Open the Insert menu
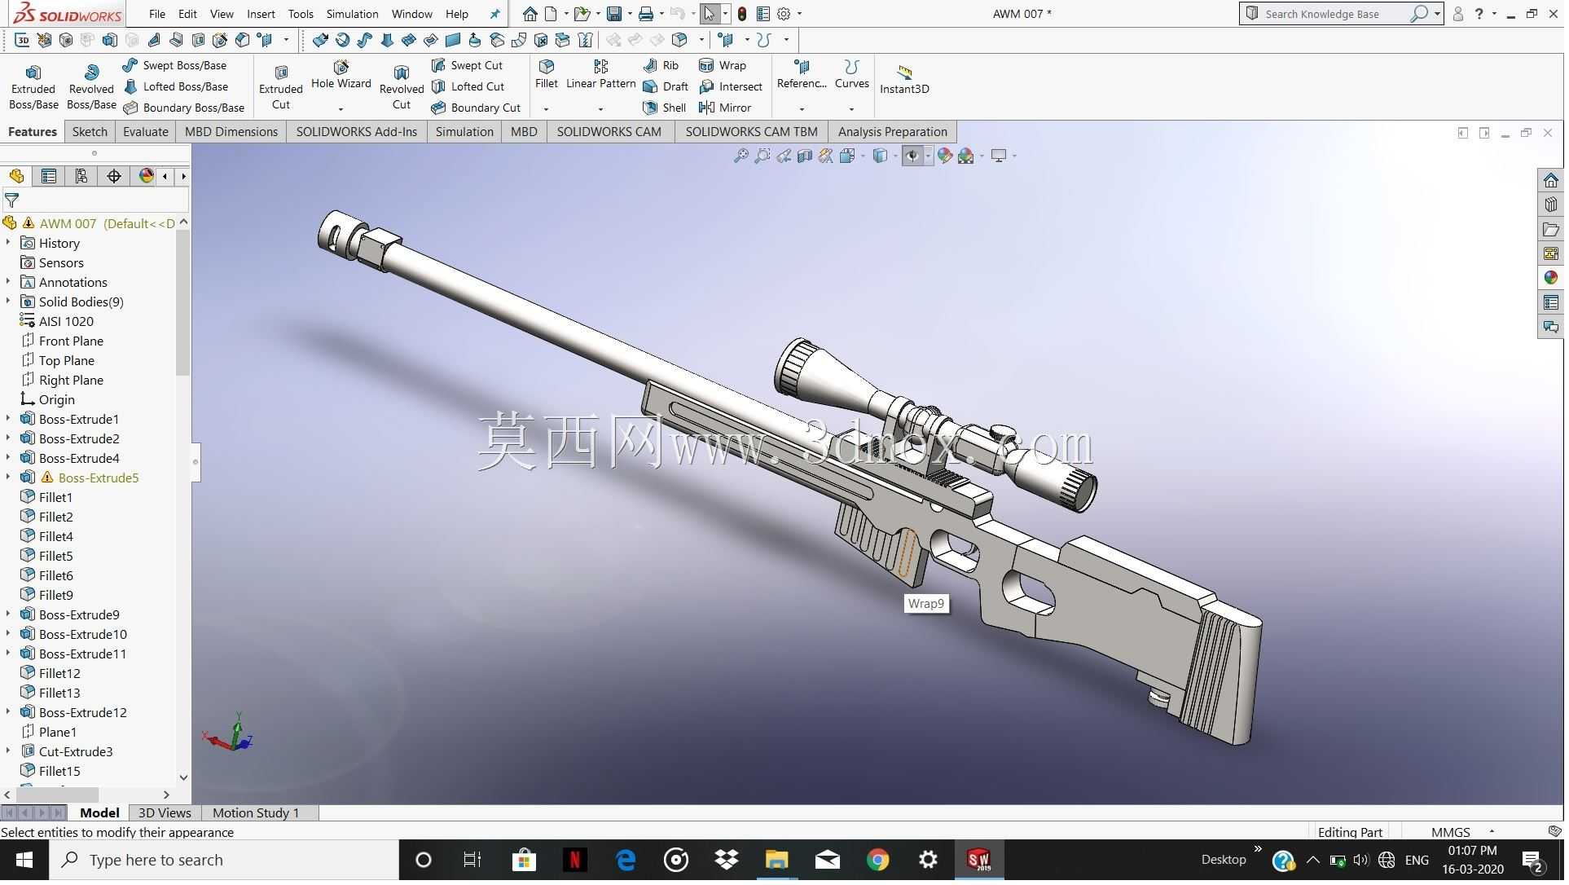 point(261,14)
